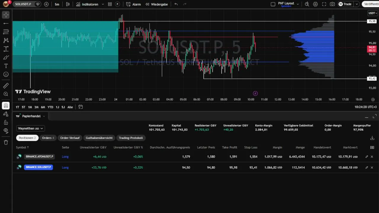Download the positions list
The height and width of the screenshot is (213, 379).
click(x=372, y=138)
